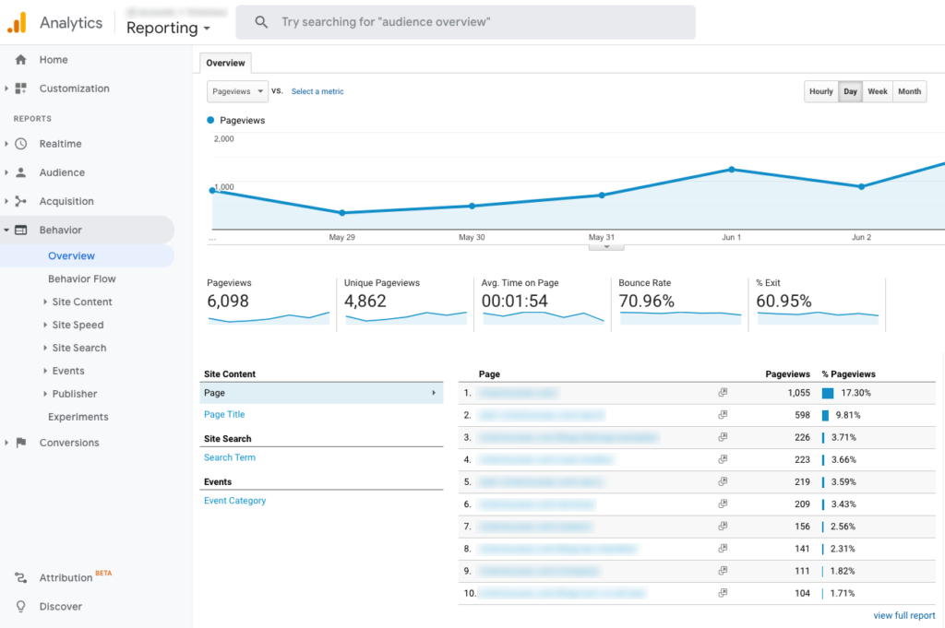Open the Discover lightbulb icon
Image resolution: width=945 pixels, height=628 pixels.
(20, 607)
